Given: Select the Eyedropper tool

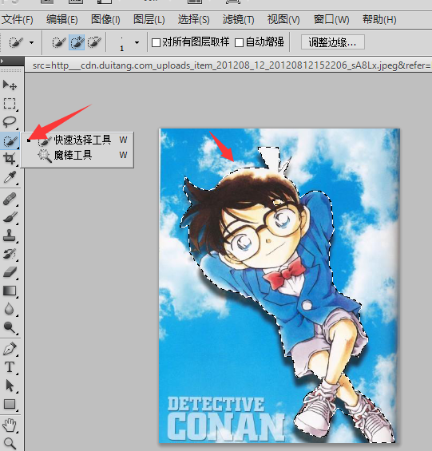Looking at the screenshot, I should [10, 177].
